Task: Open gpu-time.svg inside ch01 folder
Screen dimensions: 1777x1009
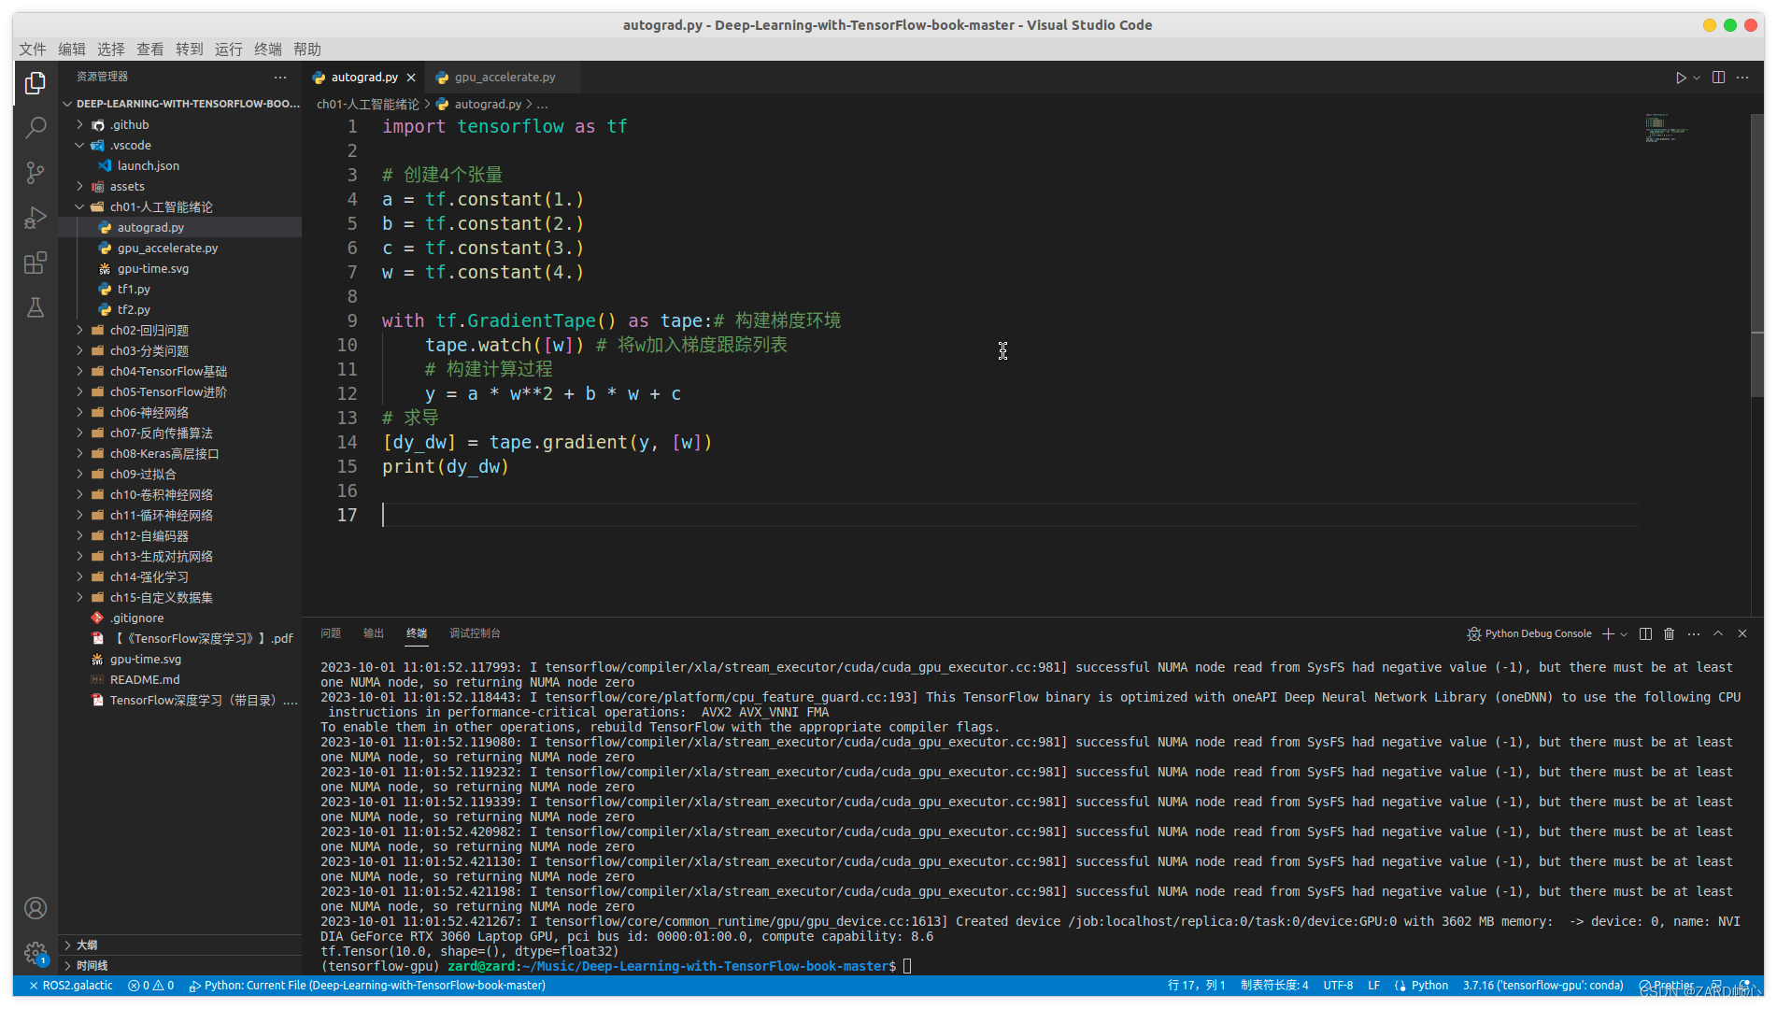Action: click(x=179, y=269)
